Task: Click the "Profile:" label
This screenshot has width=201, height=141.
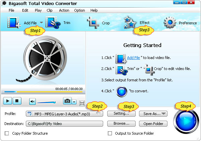Action: point(10,114)
